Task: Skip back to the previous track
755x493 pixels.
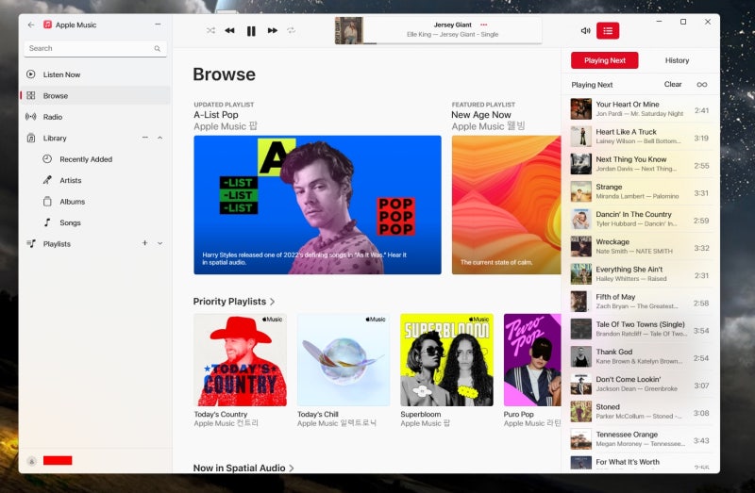Action: pyautogui.click(x=229, y=31)
